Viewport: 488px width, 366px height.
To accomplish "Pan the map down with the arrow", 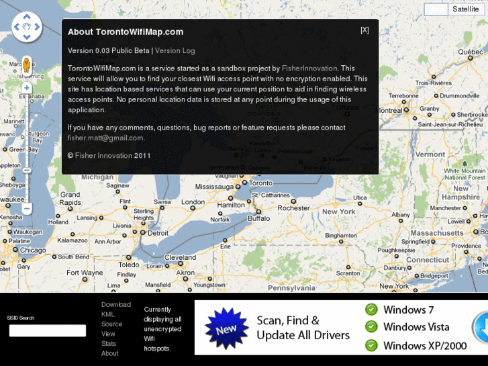I will [27, 37].
